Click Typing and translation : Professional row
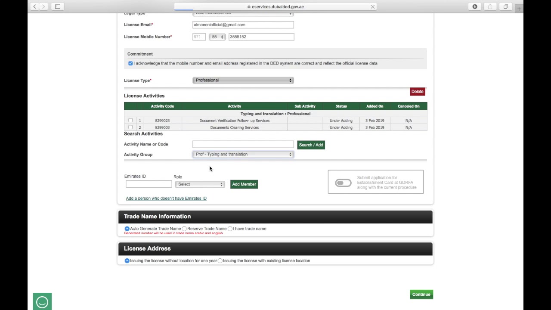The height and width of the screenshot is (310, 551). [x=275, y=114]
